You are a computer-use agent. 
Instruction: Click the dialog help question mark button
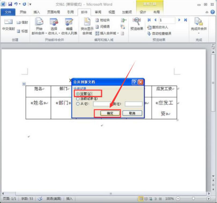(x=134, y=82)
